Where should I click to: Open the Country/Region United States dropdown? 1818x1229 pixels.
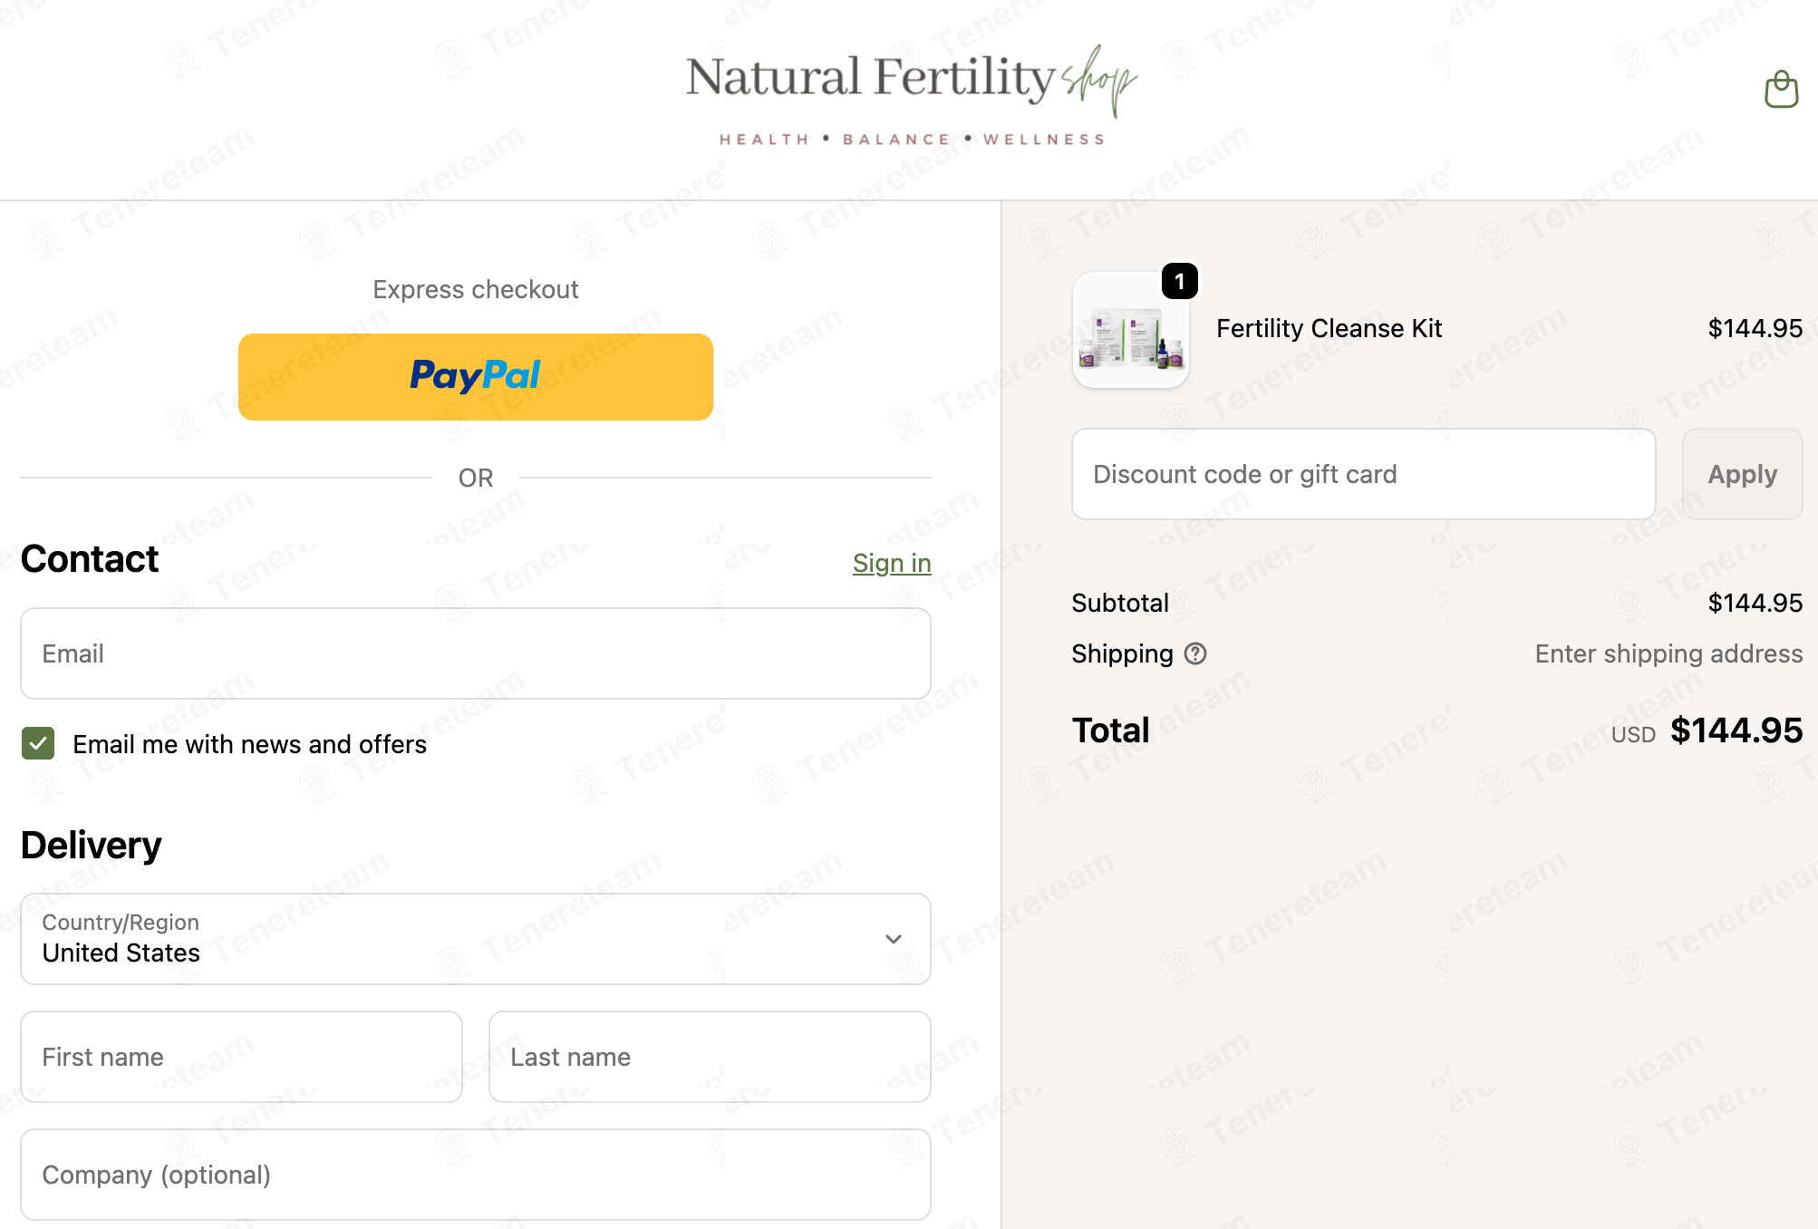[x=476, y=939]
